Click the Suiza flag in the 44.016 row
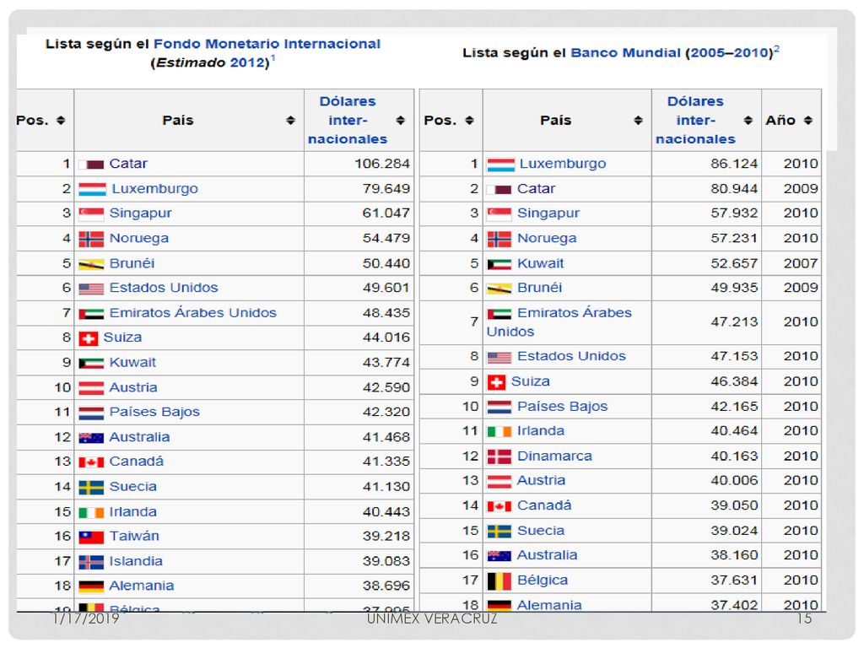This screenshot has width=864, height=648. coord(89,338)
